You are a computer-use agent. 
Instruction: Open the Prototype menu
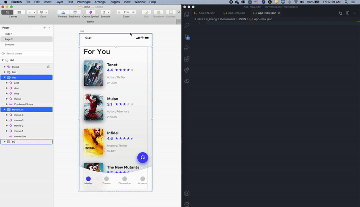click(84, 2)
